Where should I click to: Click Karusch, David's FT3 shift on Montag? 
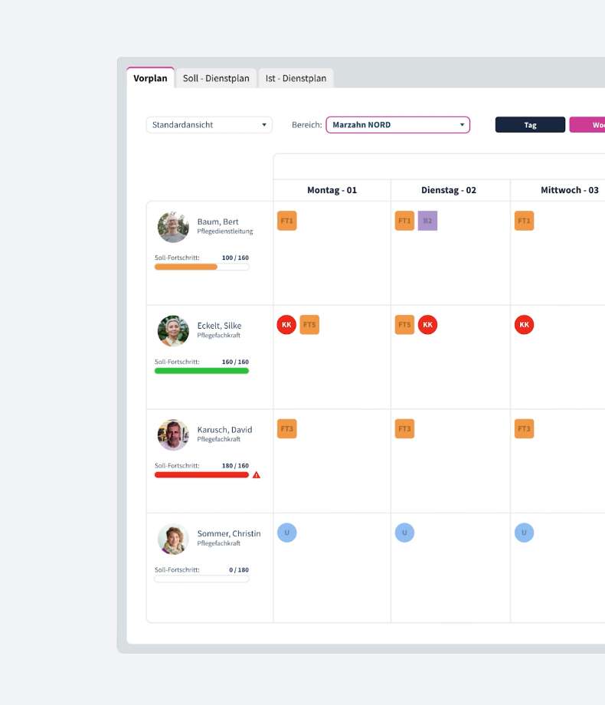coord(286,428)
